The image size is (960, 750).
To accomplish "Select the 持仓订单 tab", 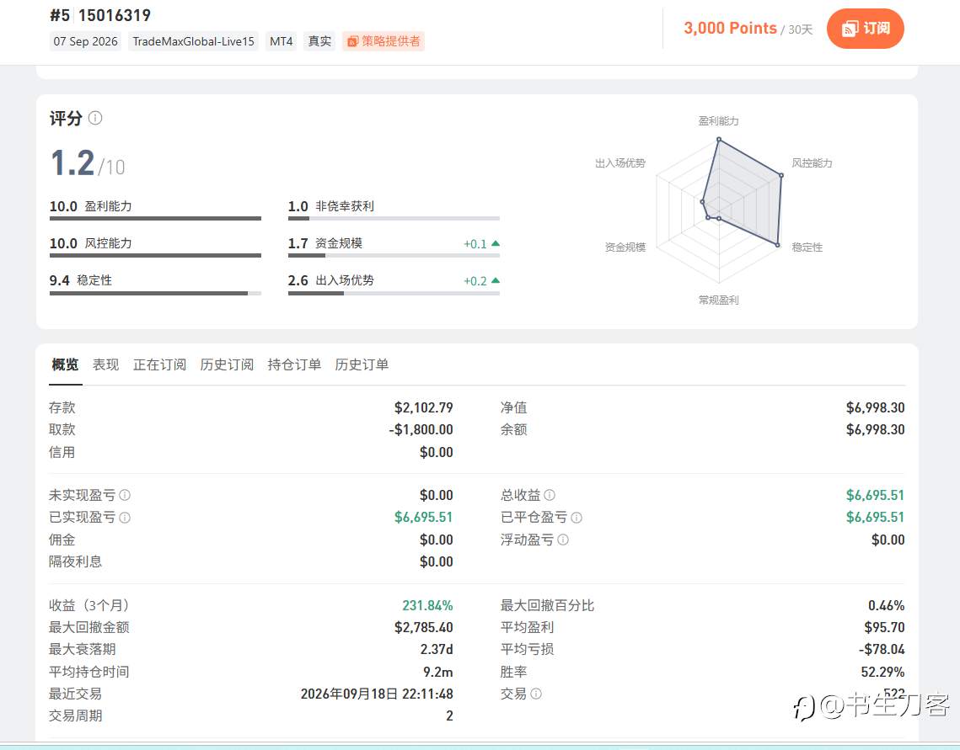I will (x=294, y=365).
